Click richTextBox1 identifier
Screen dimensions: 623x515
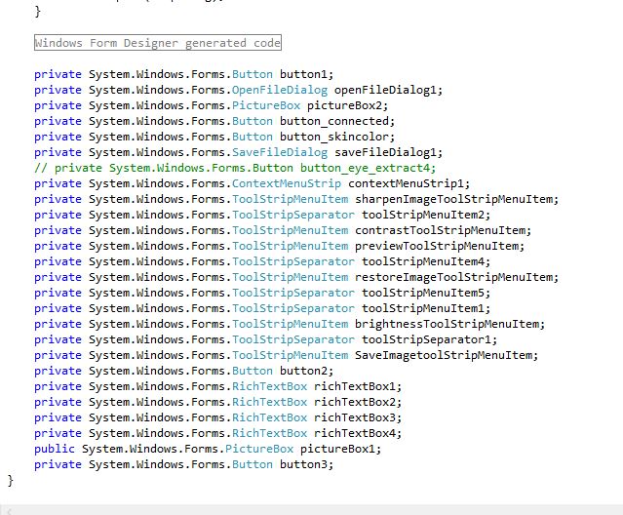point(355,386)
